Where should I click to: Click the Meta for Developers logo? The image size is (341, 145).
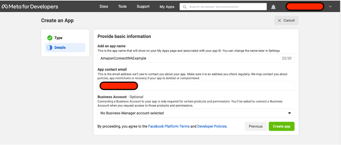point(30,7)
